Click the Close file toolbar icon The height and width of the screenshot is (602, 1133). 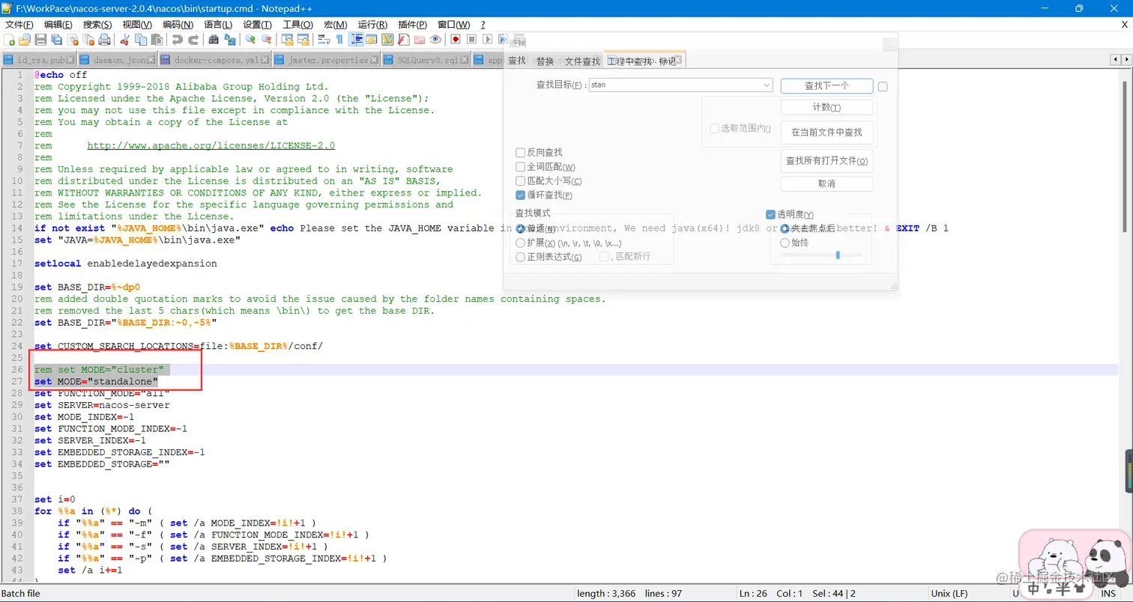click(x=73, y=39)
